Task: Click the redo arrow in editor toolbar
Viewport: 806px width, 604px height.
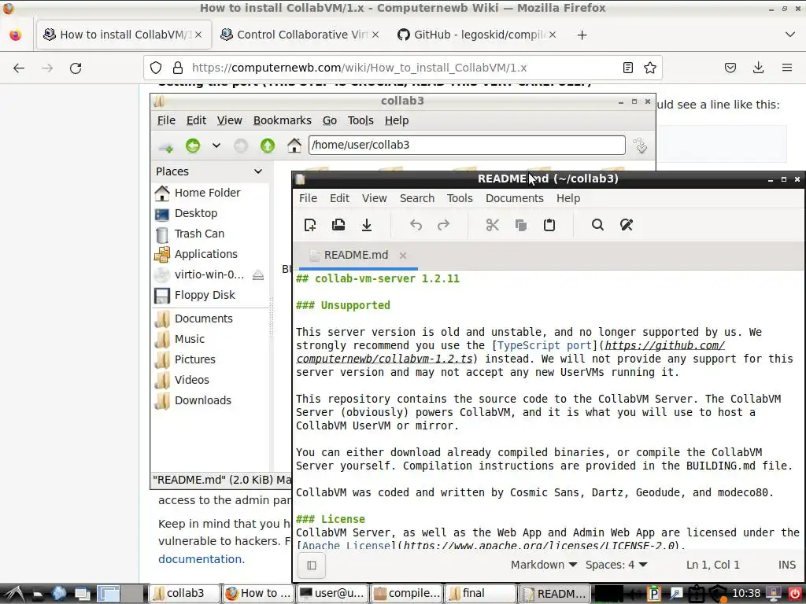Action: [444, 225]
